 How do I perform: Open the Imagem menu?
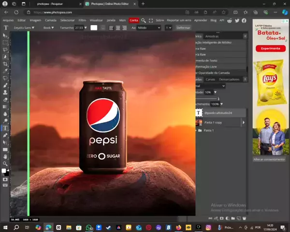pyautogui.click(x=35, y=20)
